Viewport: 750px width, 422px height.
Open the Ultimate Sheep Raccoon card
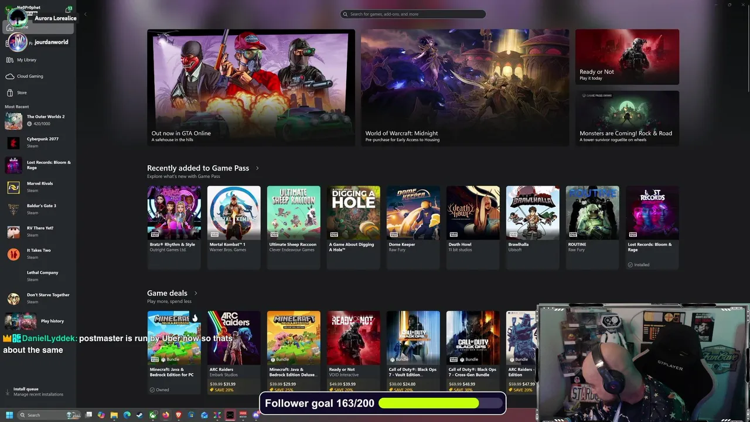tap(294, 227)
